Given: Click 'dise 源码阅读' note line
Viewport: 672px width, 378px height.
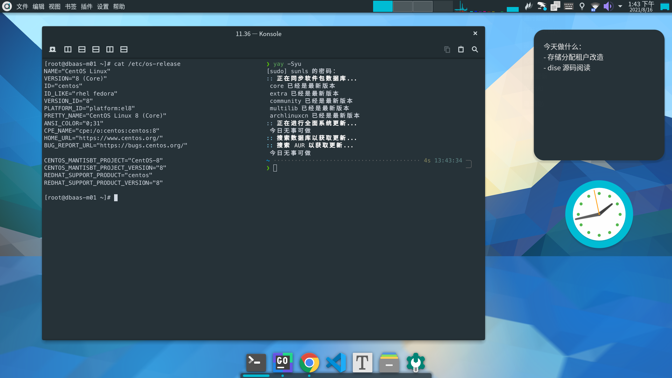Looking at the screenshot, I should pyautogui.click(x=567, y=68).
